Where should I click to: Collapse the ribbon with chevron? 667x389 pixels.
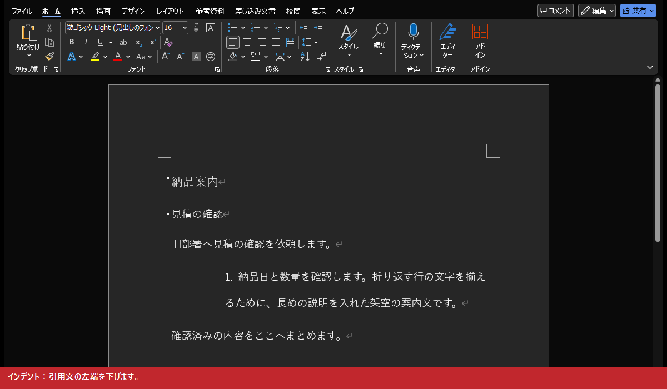point(650,67)
